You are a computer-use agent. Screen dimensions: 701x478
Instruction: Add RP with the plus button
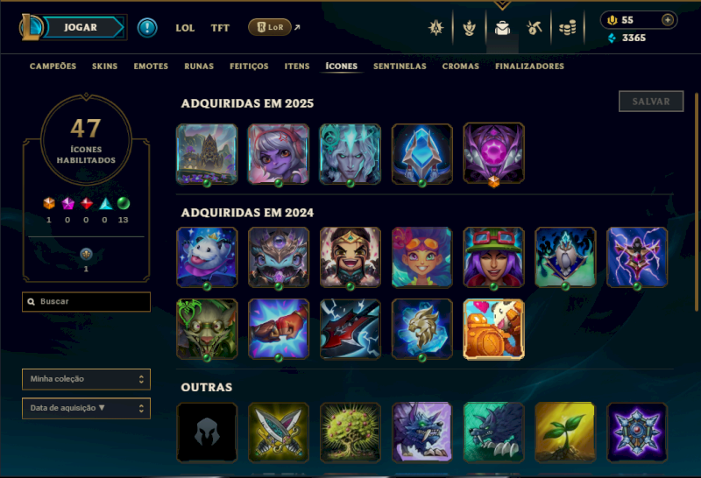tap(668, 20)
